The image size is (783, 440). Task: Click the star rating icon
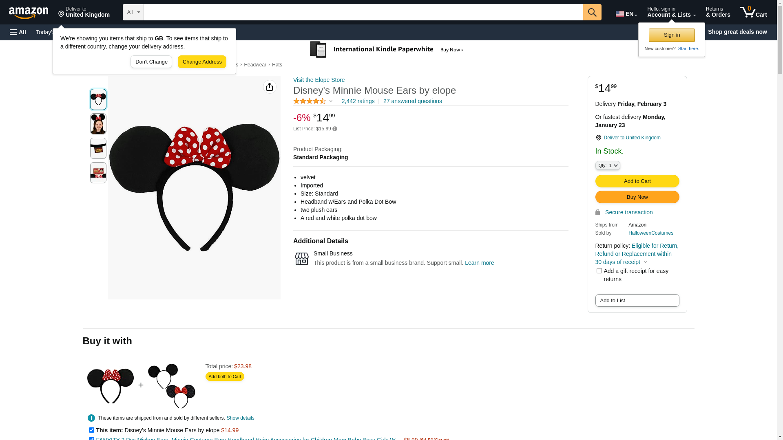[310, 101]
